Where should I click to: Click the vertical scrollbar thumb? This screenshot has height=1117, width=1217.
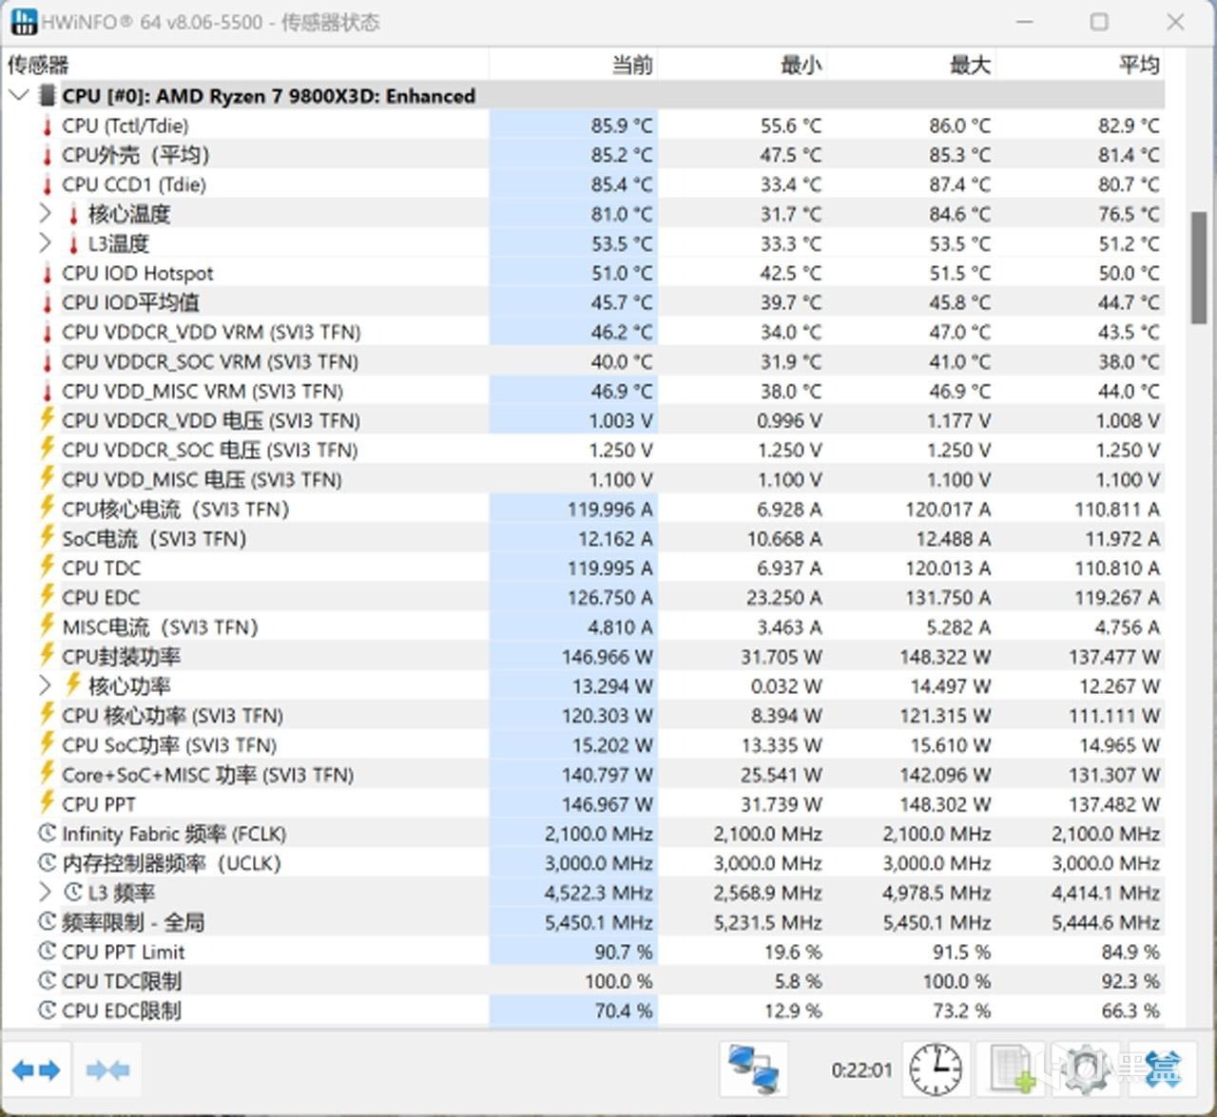pos(1199,268)
